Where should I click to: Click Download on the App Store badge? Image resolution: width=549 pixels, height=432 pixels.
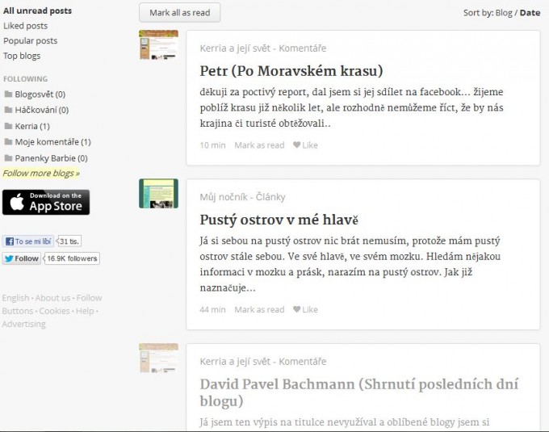coord(46,203)
